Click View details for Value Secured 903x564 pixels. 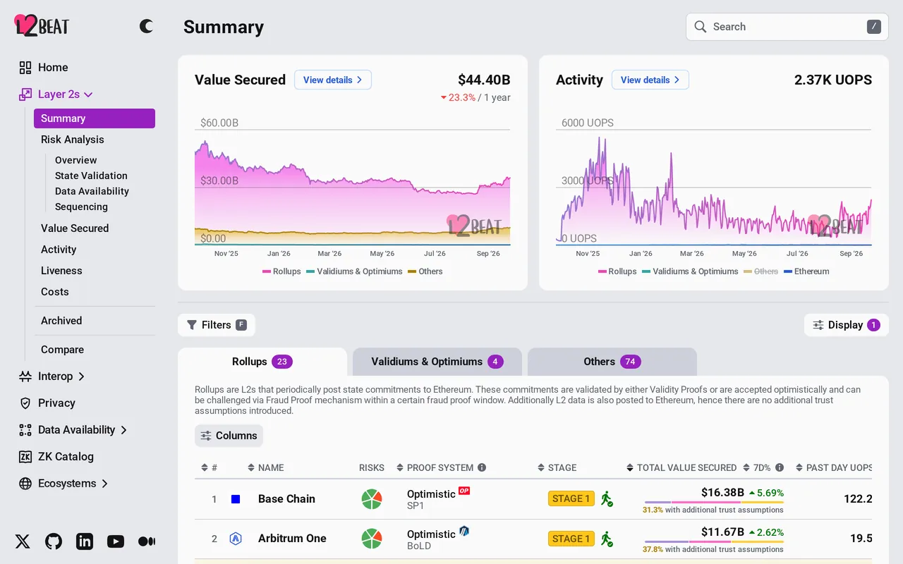click(333, 80)
